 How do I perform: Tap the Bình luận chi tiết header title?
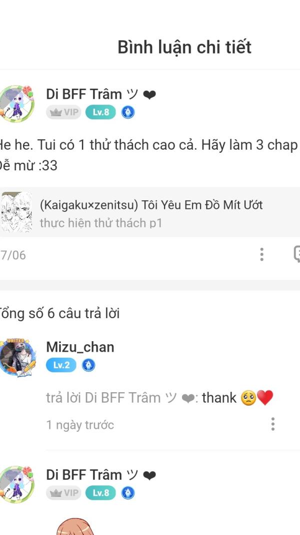(x=184, y=47)
